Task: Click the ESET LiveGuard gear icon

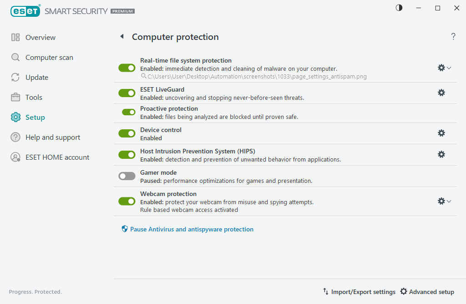Action: click(x=441, y=93)
